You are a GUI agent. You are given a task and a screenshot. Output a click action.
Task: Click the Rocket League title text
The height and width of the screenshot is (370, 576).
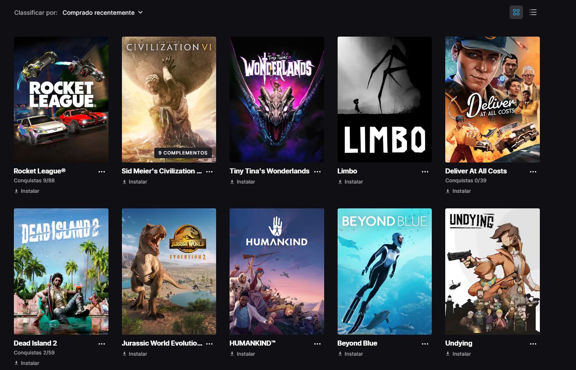(x=40, y=171)
